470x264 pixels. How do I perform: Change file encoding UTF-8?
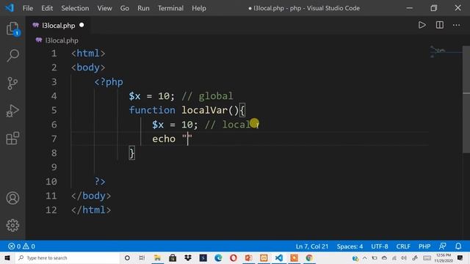click(x=380, y=246)
